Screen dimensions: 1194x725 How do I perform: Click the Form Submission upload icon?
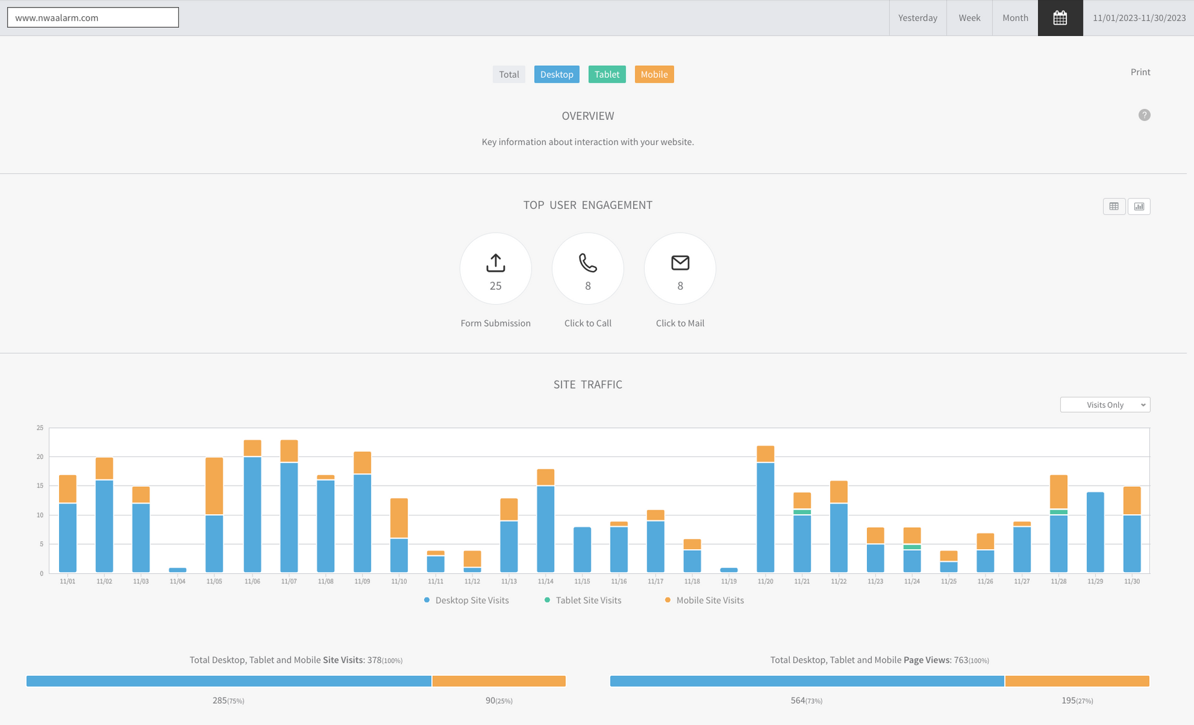(495, 263)
